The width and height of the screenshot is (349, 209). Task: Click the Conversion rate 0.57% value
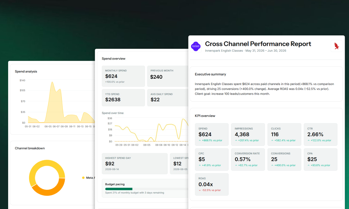pos(243,159)
